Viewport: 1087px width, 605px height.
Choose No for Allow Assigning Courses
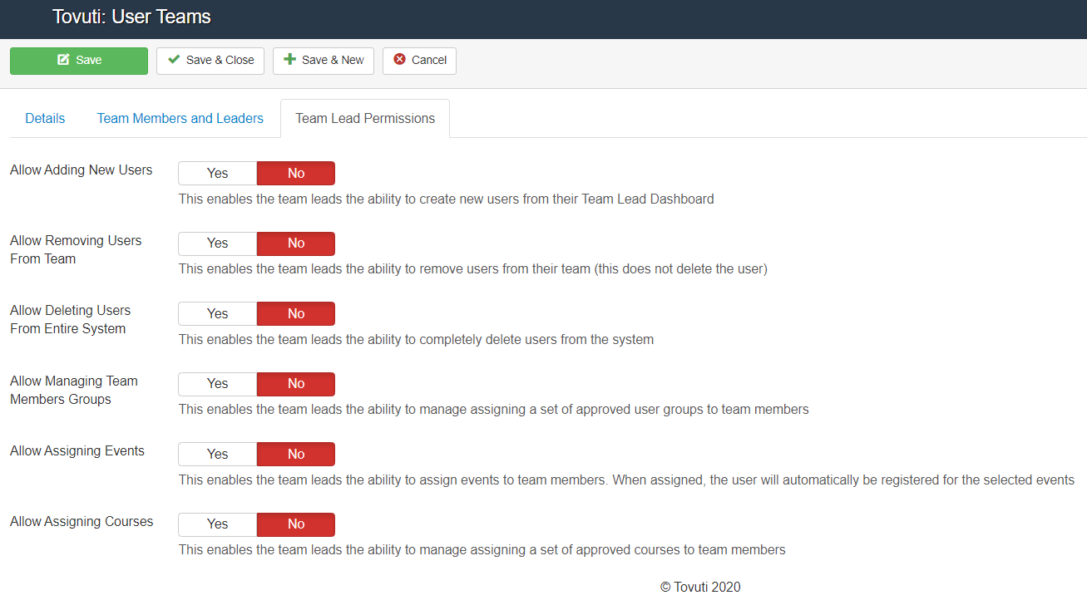pos(296,524)
